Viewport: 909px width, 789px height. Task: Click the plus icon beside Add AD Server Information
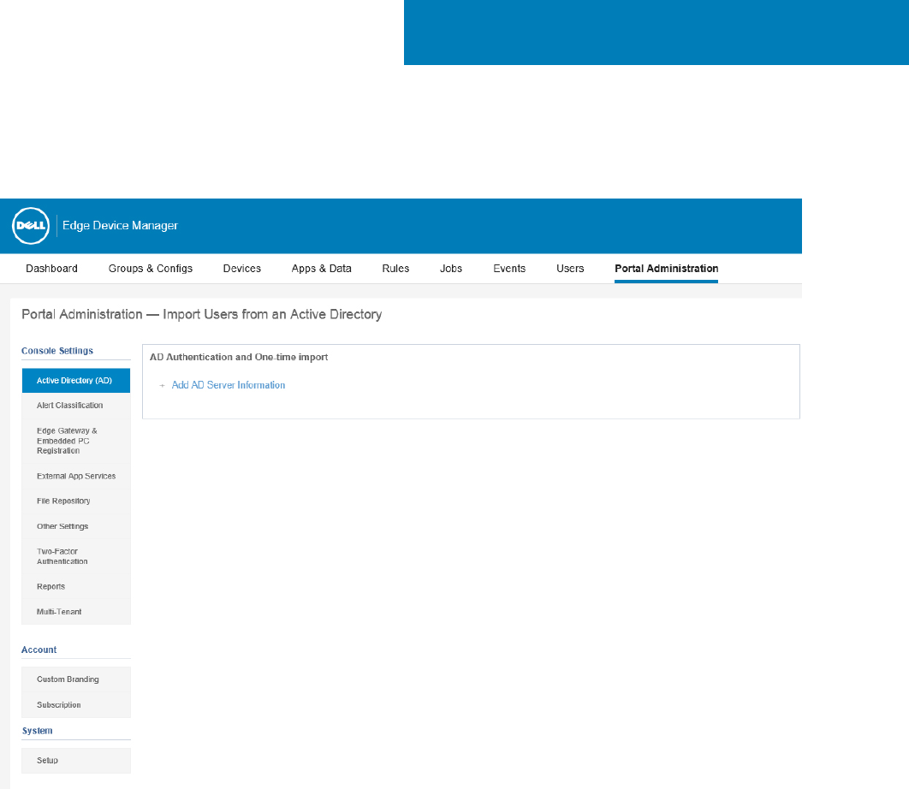click(163, 385)
